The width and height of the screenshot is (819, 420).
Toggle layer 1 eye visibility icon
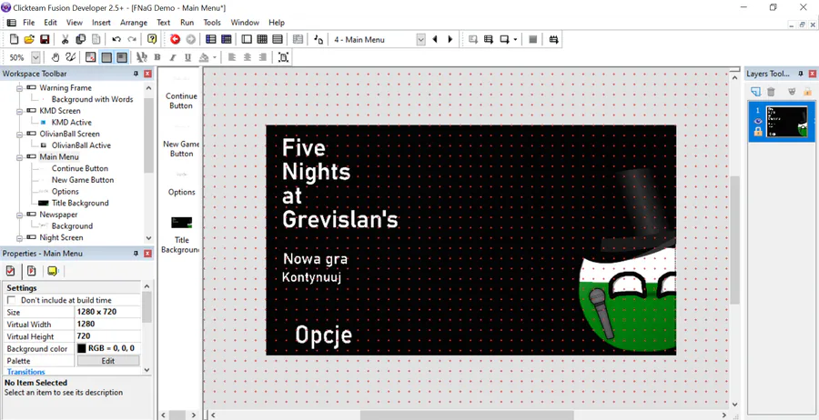(758, 121)
